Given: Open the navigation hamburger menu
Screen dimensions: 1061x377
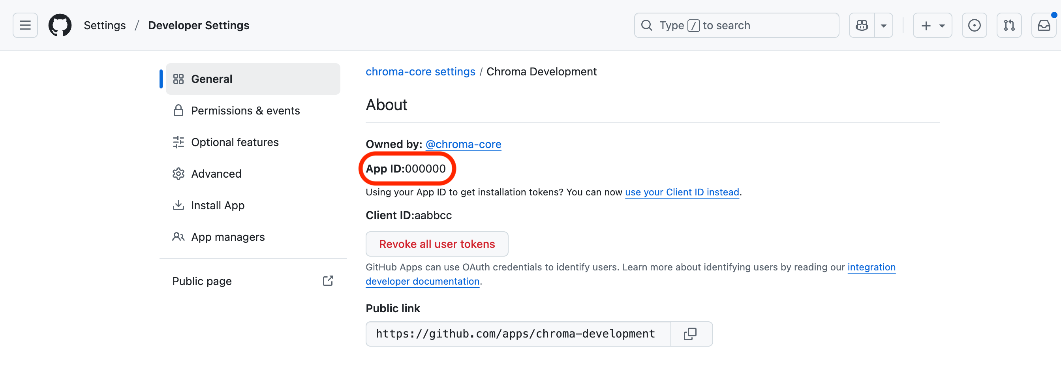Looking at the screenshot, I should tap(25, 25).
